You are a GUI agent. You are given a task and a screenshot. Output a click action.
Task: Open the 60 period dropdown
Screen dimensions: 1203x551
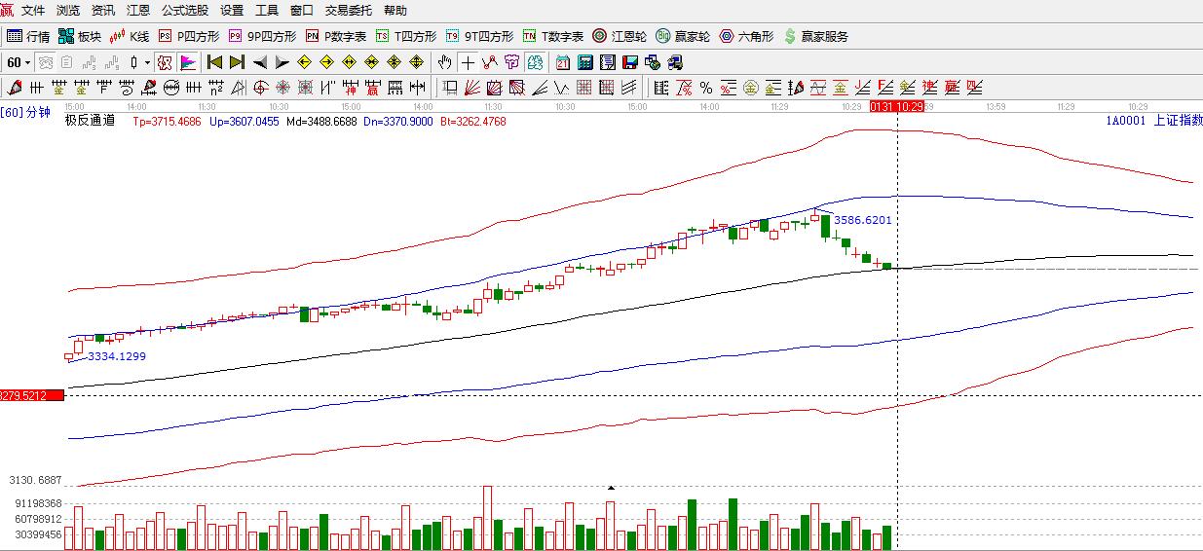tap(19, 62)
